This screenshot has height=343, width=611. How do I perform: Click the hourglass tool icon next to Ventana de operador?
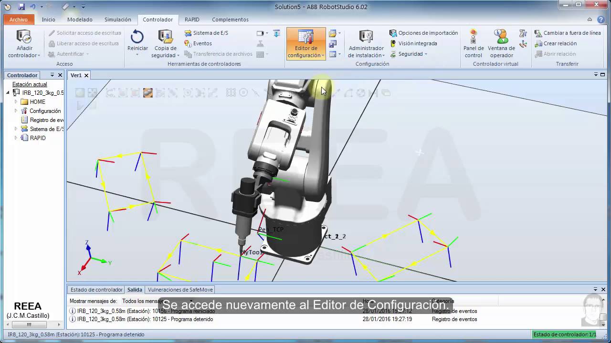[523, 33]
